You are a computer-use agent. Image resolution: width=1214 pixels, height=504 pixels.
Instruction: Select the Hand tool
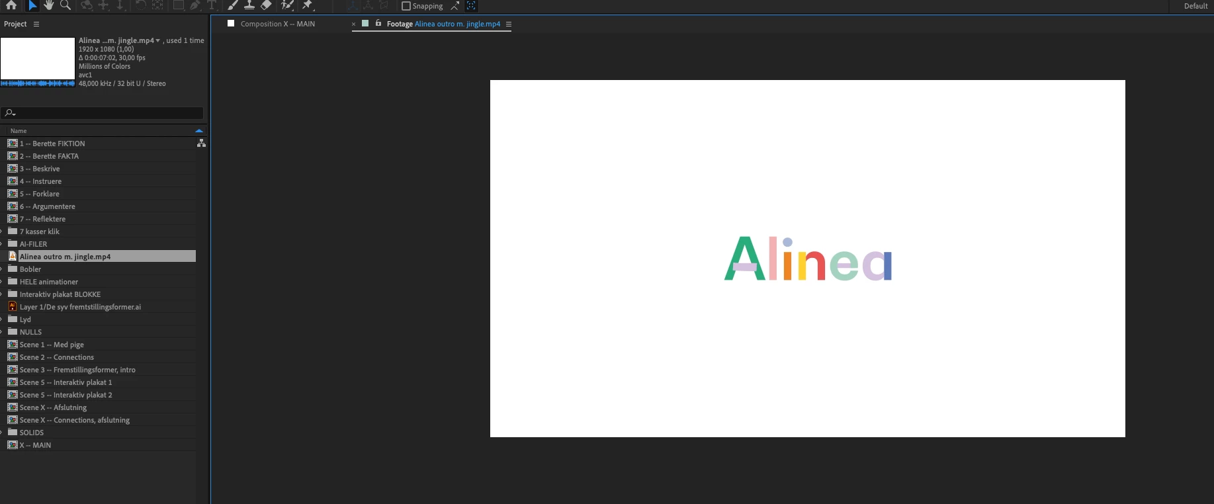tap(49, 5)
